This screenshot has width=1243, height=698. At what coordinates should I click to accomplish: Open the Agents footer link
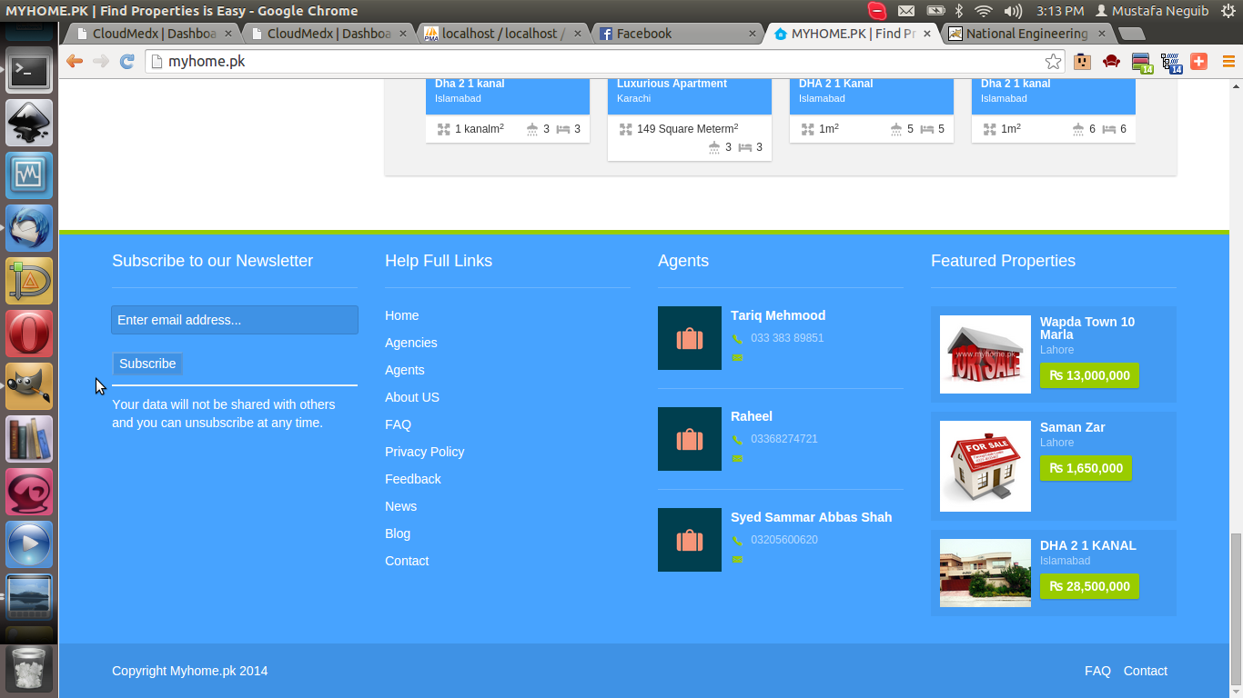point(405,370)
